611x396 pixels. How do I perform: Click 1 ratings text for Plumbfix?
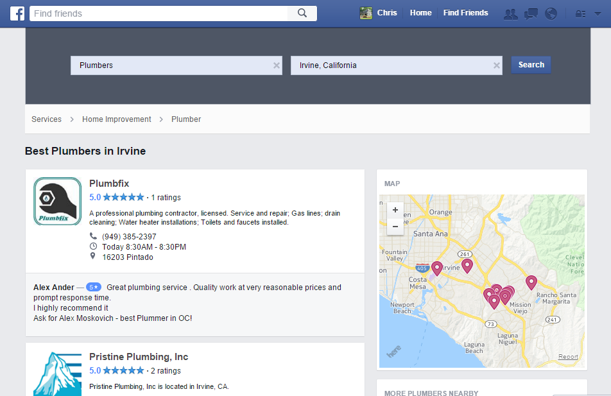pyautogui.click(x=166, y=198)
